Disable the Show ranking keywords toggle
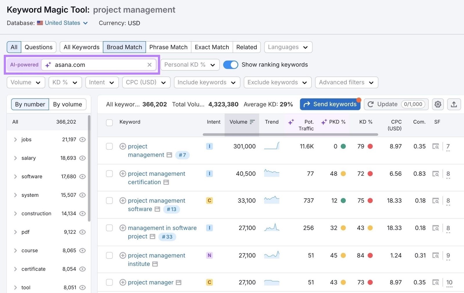 pyautogui.click(x=231, y=65)
